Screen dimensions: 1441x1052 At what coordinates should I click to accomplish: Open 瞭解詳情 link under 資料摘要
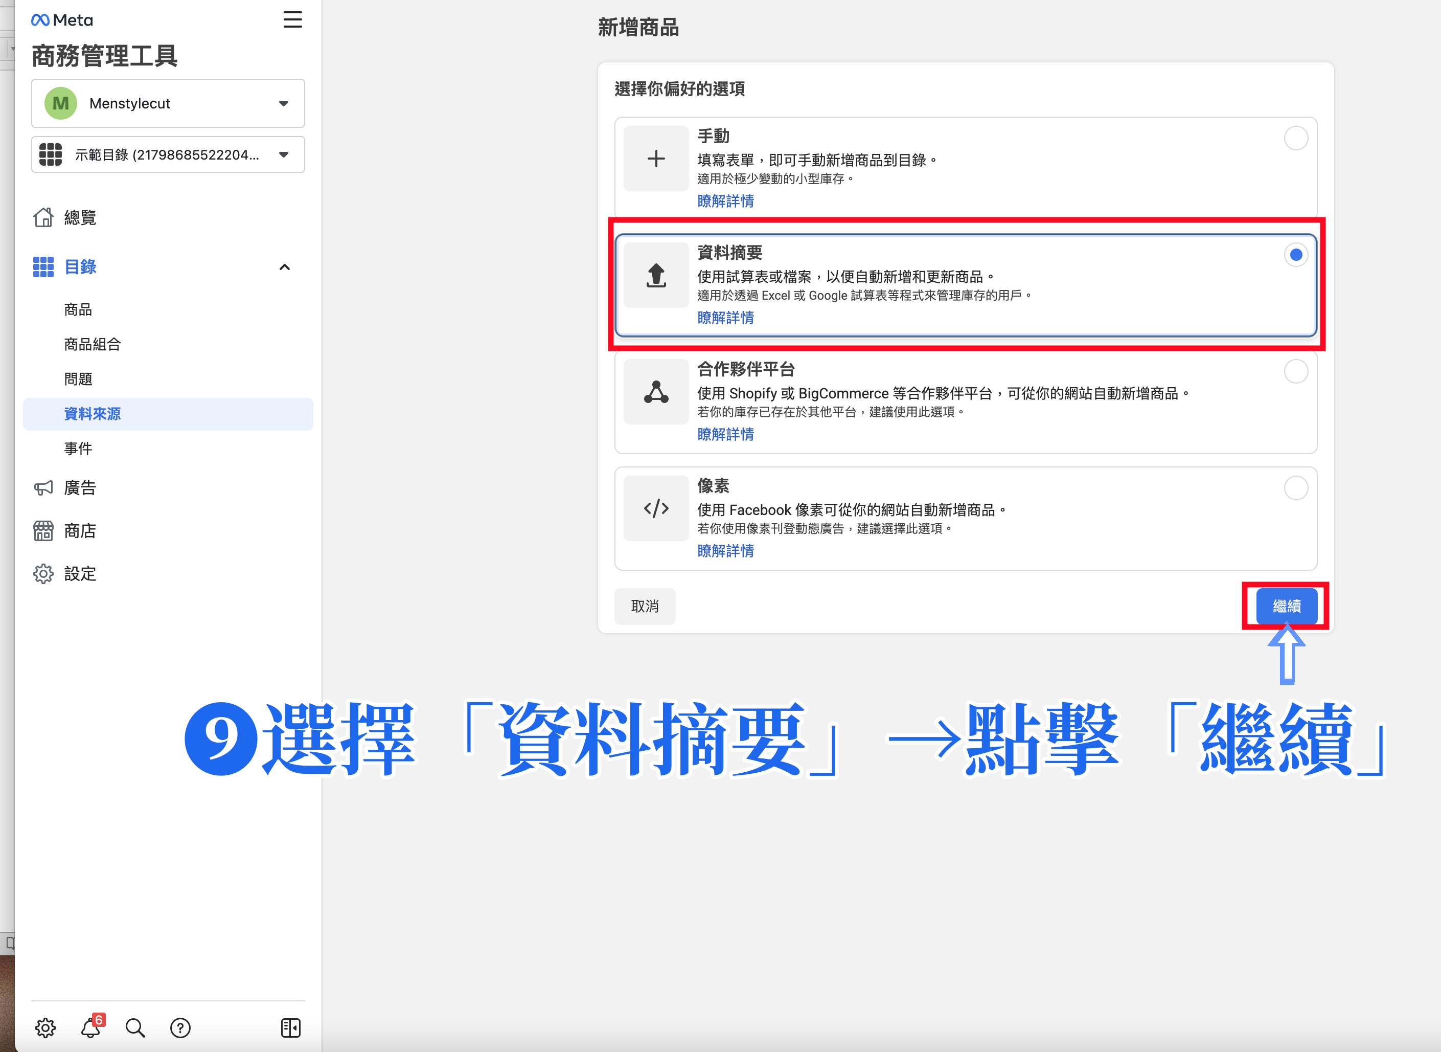click(725, 318)
